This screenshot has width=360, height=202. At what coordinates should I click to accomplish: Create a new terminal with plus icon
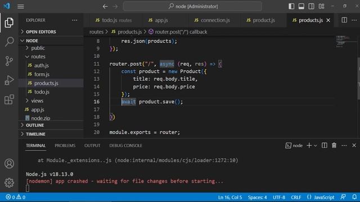point(309,145)
